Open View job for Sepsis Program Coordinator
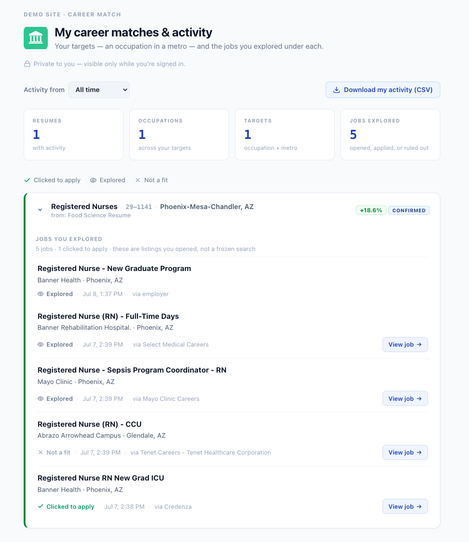Viewport: 469px width, 542px height. [x=405, y=399]
